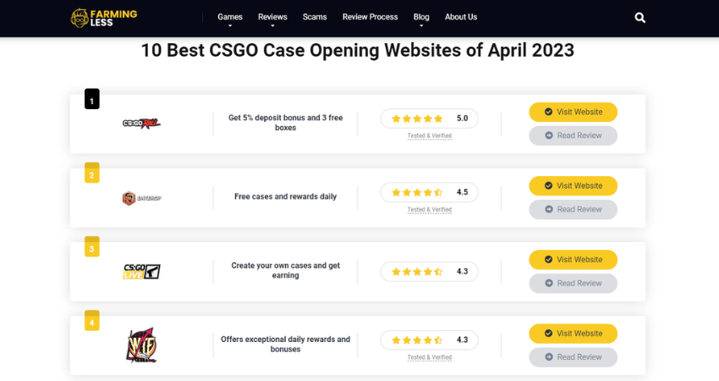Click 'Create your own cases and get earning'
This screenshot has width=719, height=381.
coord(285,270)
